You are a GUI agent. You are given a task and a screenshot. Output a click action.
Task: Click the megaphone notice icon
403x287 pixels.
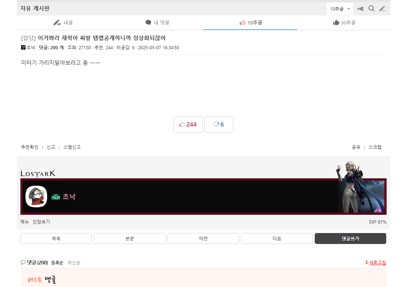(360, 9)
